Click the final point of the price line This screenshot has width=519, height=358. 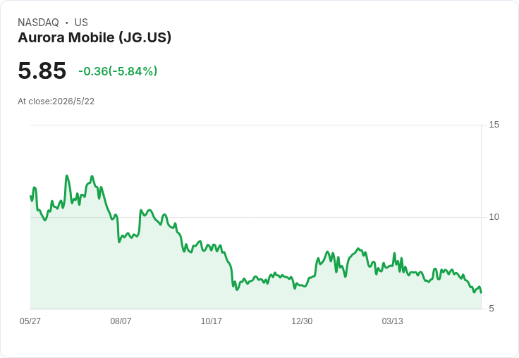click(481, 292)
